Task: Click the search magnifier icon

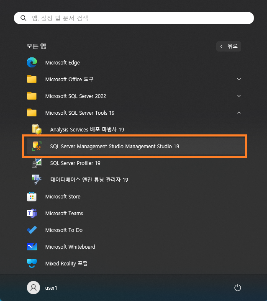Action: (23, 18)
